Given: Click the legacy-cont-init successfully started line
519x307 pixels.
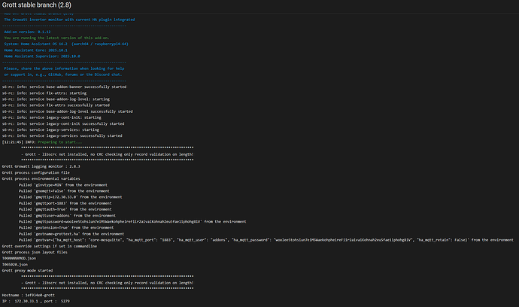Looking at the screenshot, I should pos(63,123).
